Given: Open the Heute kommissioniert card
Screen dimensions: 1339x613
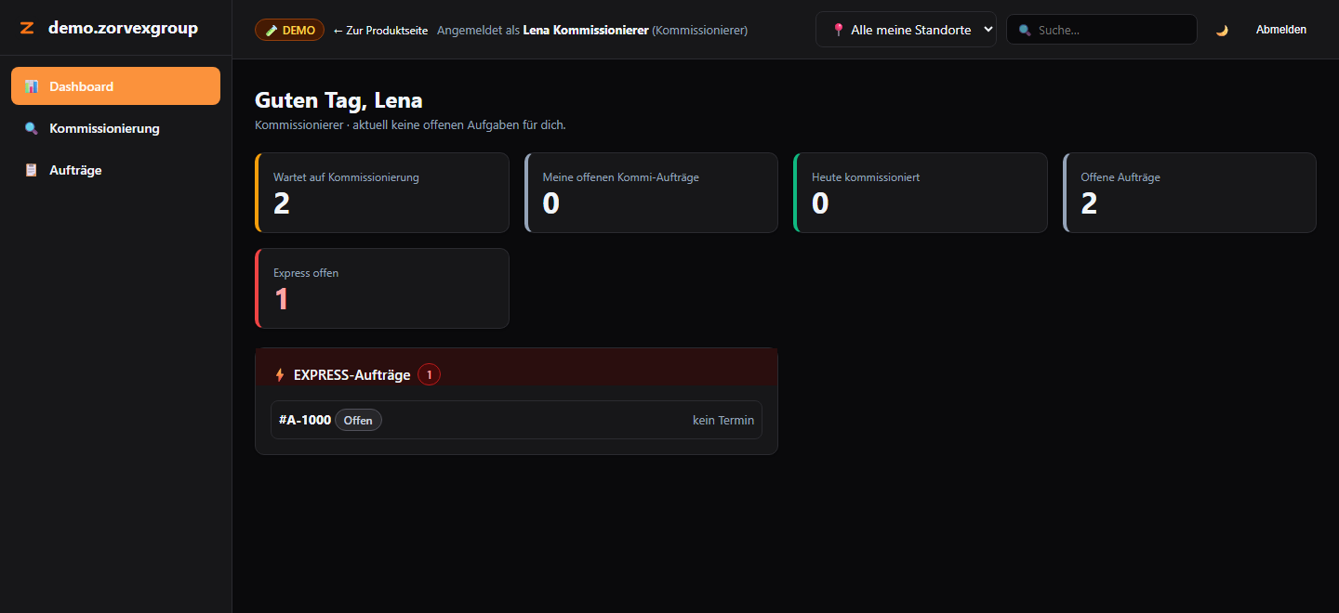Looking at the screenshot, I should coord(921,192).
